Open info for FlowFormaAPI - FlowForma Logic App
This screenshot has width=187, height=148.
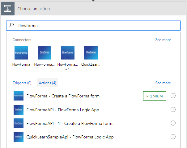[173, 109]
